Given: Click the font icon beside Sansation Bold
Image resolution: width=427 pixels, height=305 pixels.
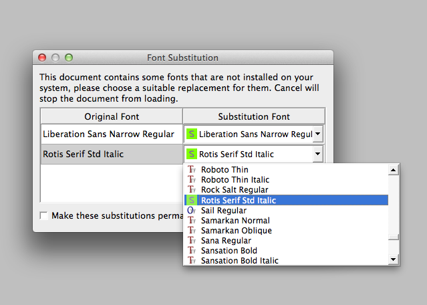Looking at the screenshot, I should 192,250.
